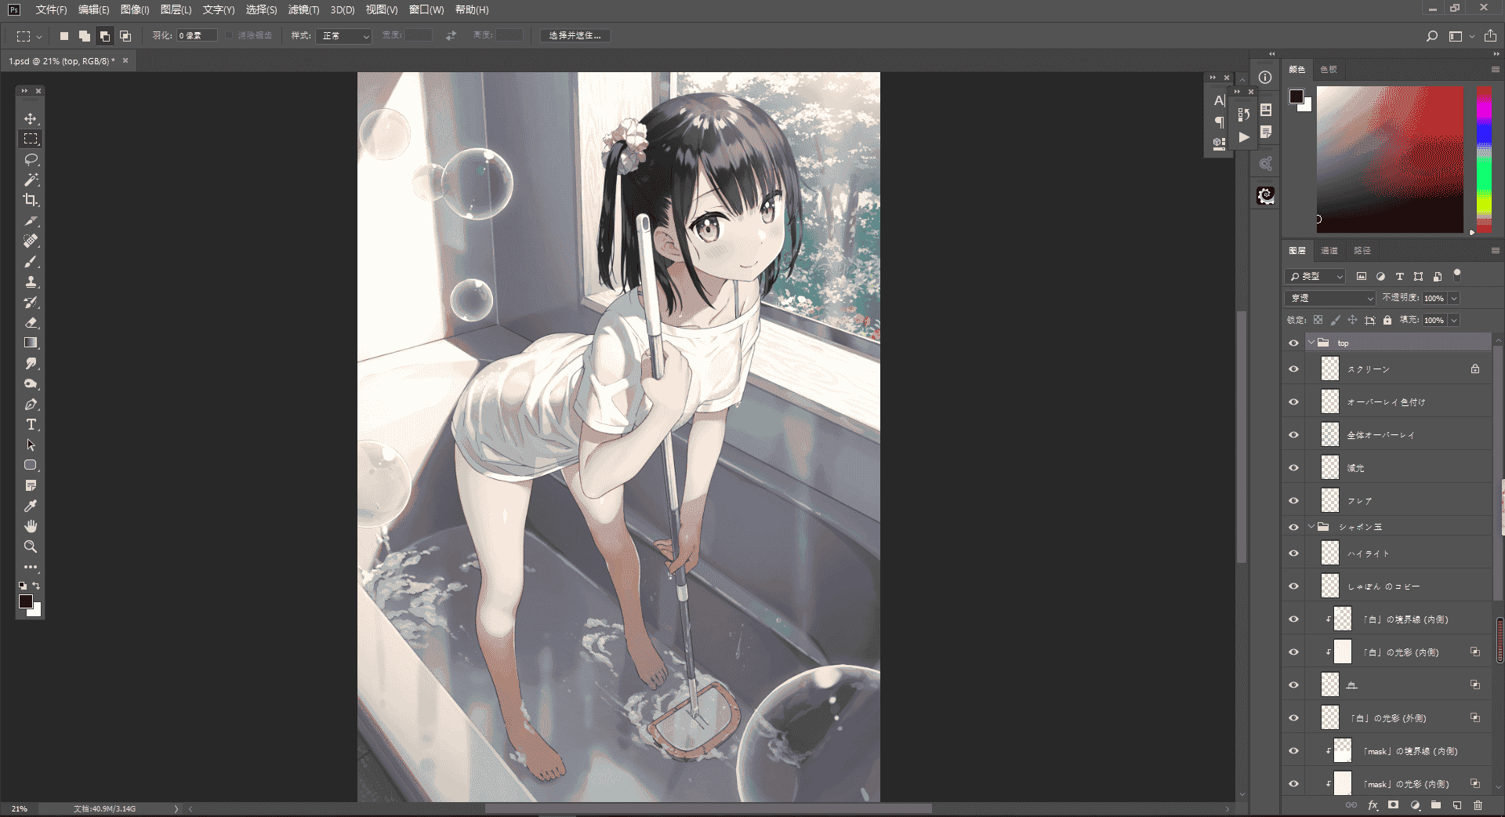Open the search icon in options bar
The width and height of the screenshot is (1505, 817).
[1431, 36]
